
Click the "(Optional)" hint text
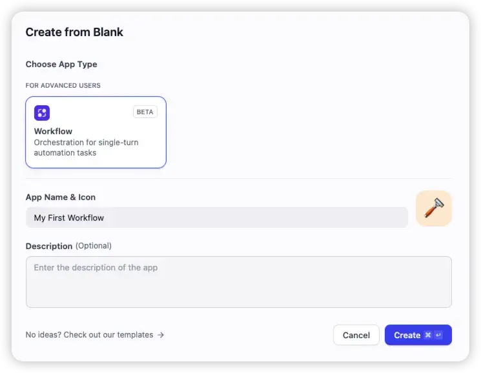pos(94,246)
